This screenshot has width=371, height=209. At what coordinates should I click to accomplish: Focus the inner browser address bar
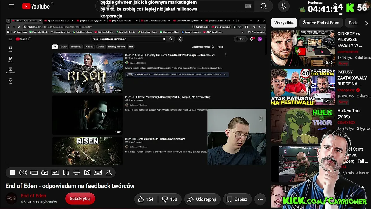tap(107, 27)
